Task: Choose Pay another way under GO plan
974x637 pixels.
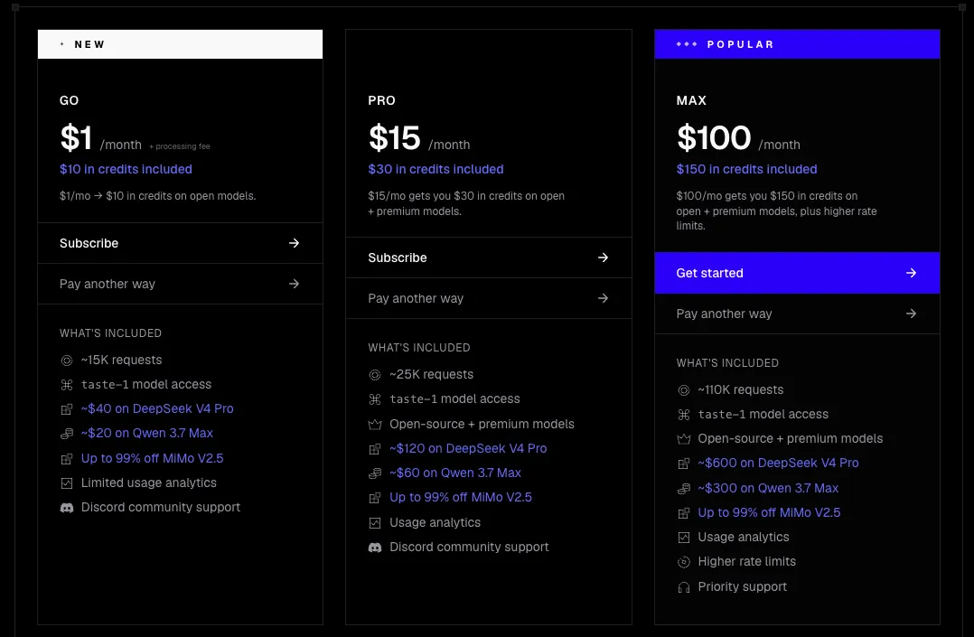Action: [180, 284]
